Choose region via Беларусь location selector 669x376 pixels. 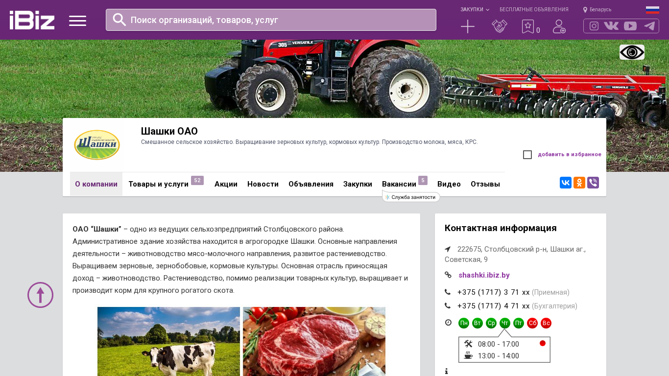click(x=597, y=9)
